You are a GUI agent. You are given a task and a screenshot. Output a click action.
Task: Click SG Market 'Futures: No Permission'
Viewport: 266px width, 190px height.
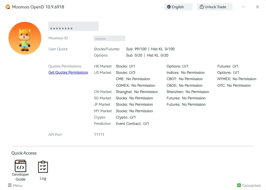(x=186, y=98)
